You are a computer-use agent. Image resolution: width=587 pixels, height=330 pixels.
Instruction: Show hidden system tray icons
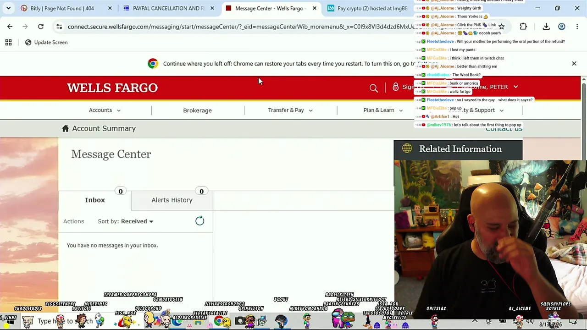[475, 321]
